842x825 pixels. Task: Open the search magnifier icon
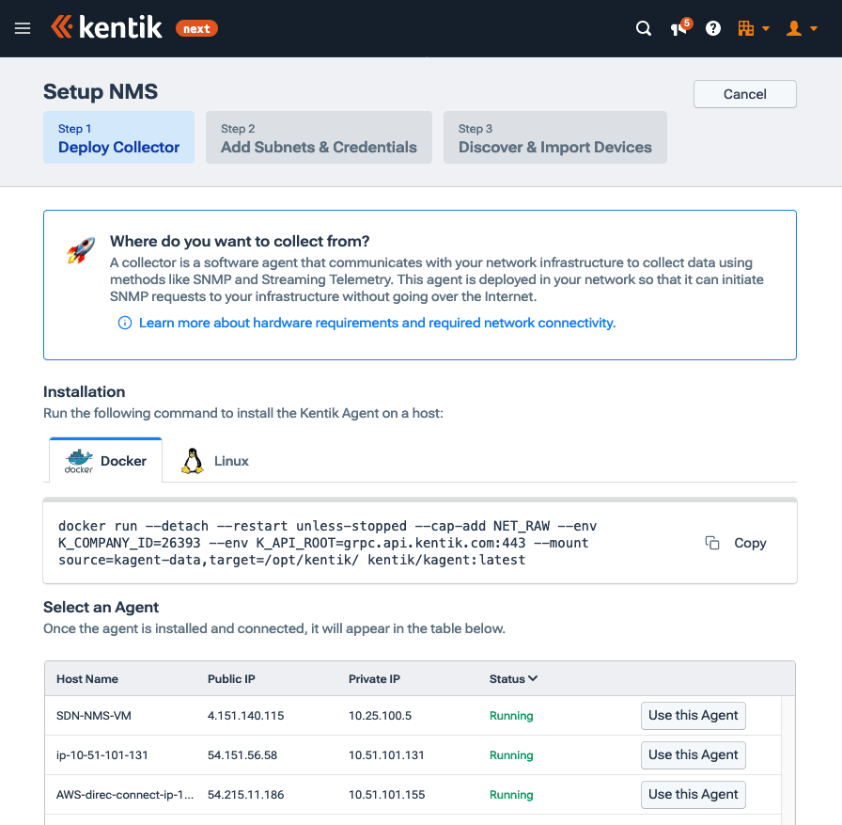pyautogui.click(x=644, y=28)
